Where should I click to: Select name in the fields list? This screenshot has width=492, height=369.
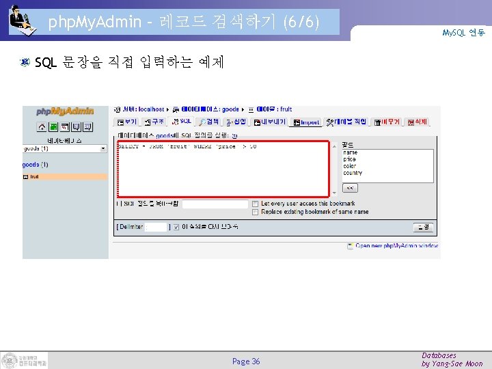click(350, 152)
